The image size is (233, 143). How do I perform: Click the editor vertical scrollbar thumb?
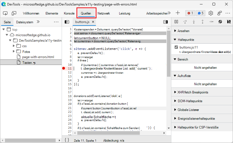[169, 53]
